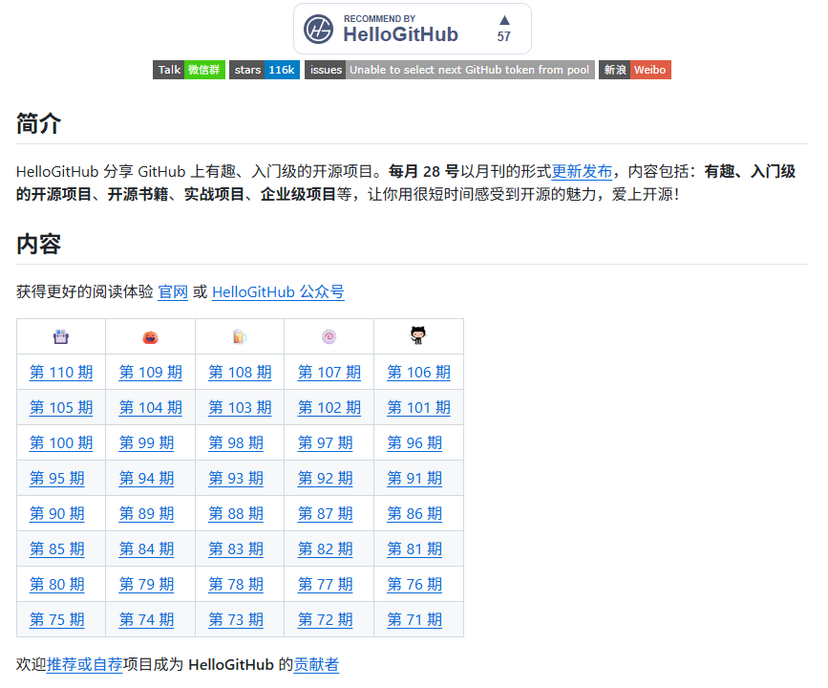Open the 新浪 Weibo badge
Image resolution: width=828 pixels, height=688 pixels.
pyautogui.click(x=635, y=70)
